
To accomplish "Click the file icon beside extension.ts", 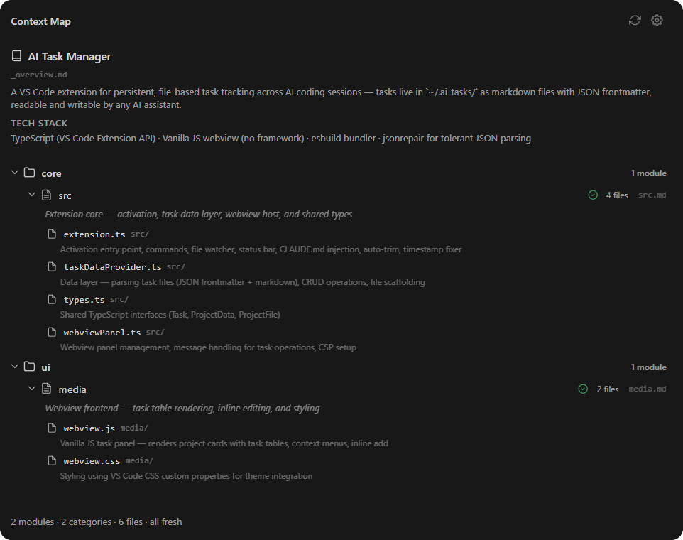I will pyautogui.click(x=52, y=233).
